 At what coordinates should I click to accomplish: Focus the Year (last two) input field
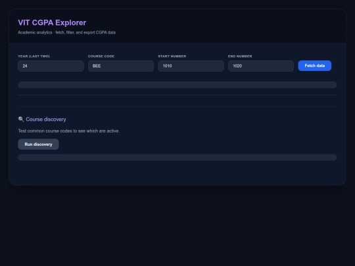click(51, 66)
